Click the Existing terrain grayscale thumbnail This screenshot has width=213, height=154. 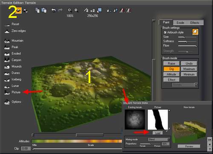tap(135, 120)
